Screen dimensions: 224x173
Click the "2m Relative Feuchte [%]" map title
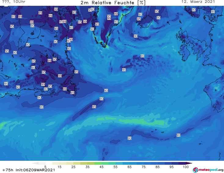(x=113, y=3)
